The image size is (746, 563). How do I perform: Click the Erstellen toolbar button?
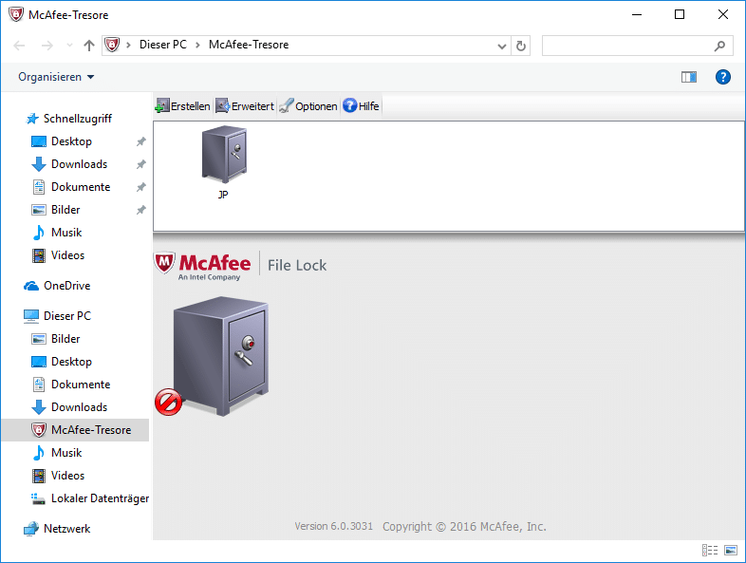182,106
